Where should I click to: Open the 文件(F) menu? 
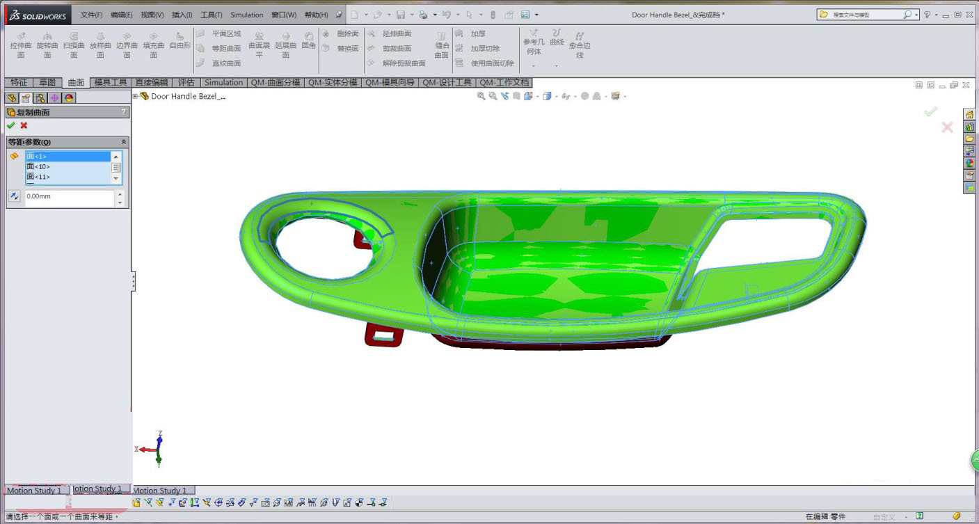coord(91,15)
